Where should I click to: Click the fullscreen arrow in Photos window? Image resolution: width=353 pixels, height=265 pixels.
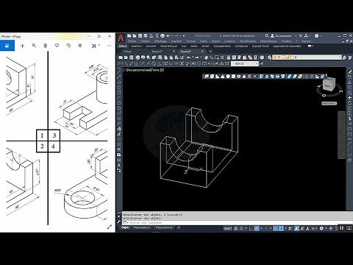pos(110,227)
